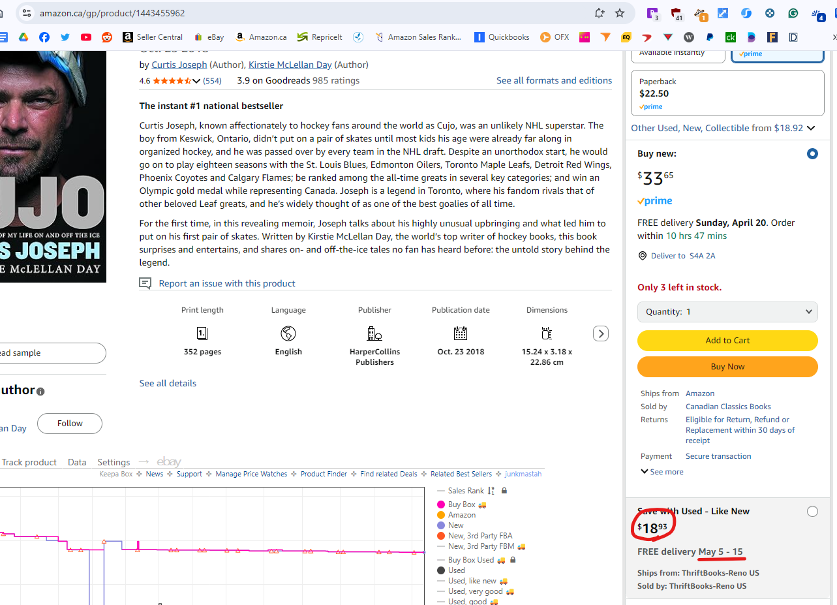Open the Quantity dropdown
The image size is (837, 605).
pyautogui.click(x=727, y=311)
